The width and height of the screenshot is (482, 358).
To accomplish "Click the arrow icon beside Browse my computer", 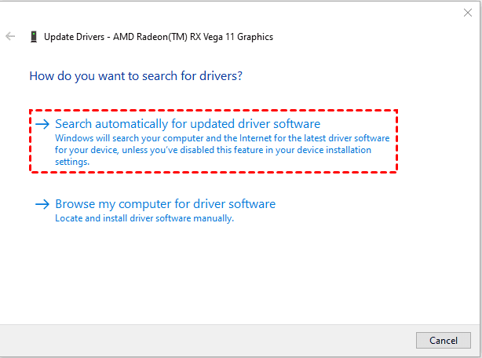I will [42, 204].
